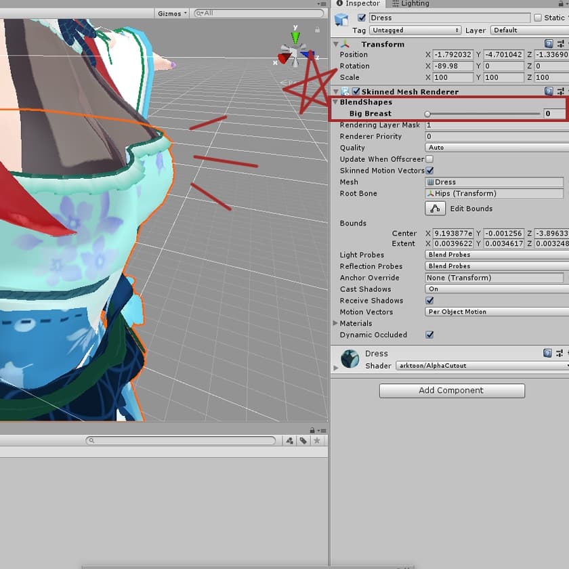Screen dimensions: 569x569
Task: Click the Dress material preview sphere
Action: 350,358
